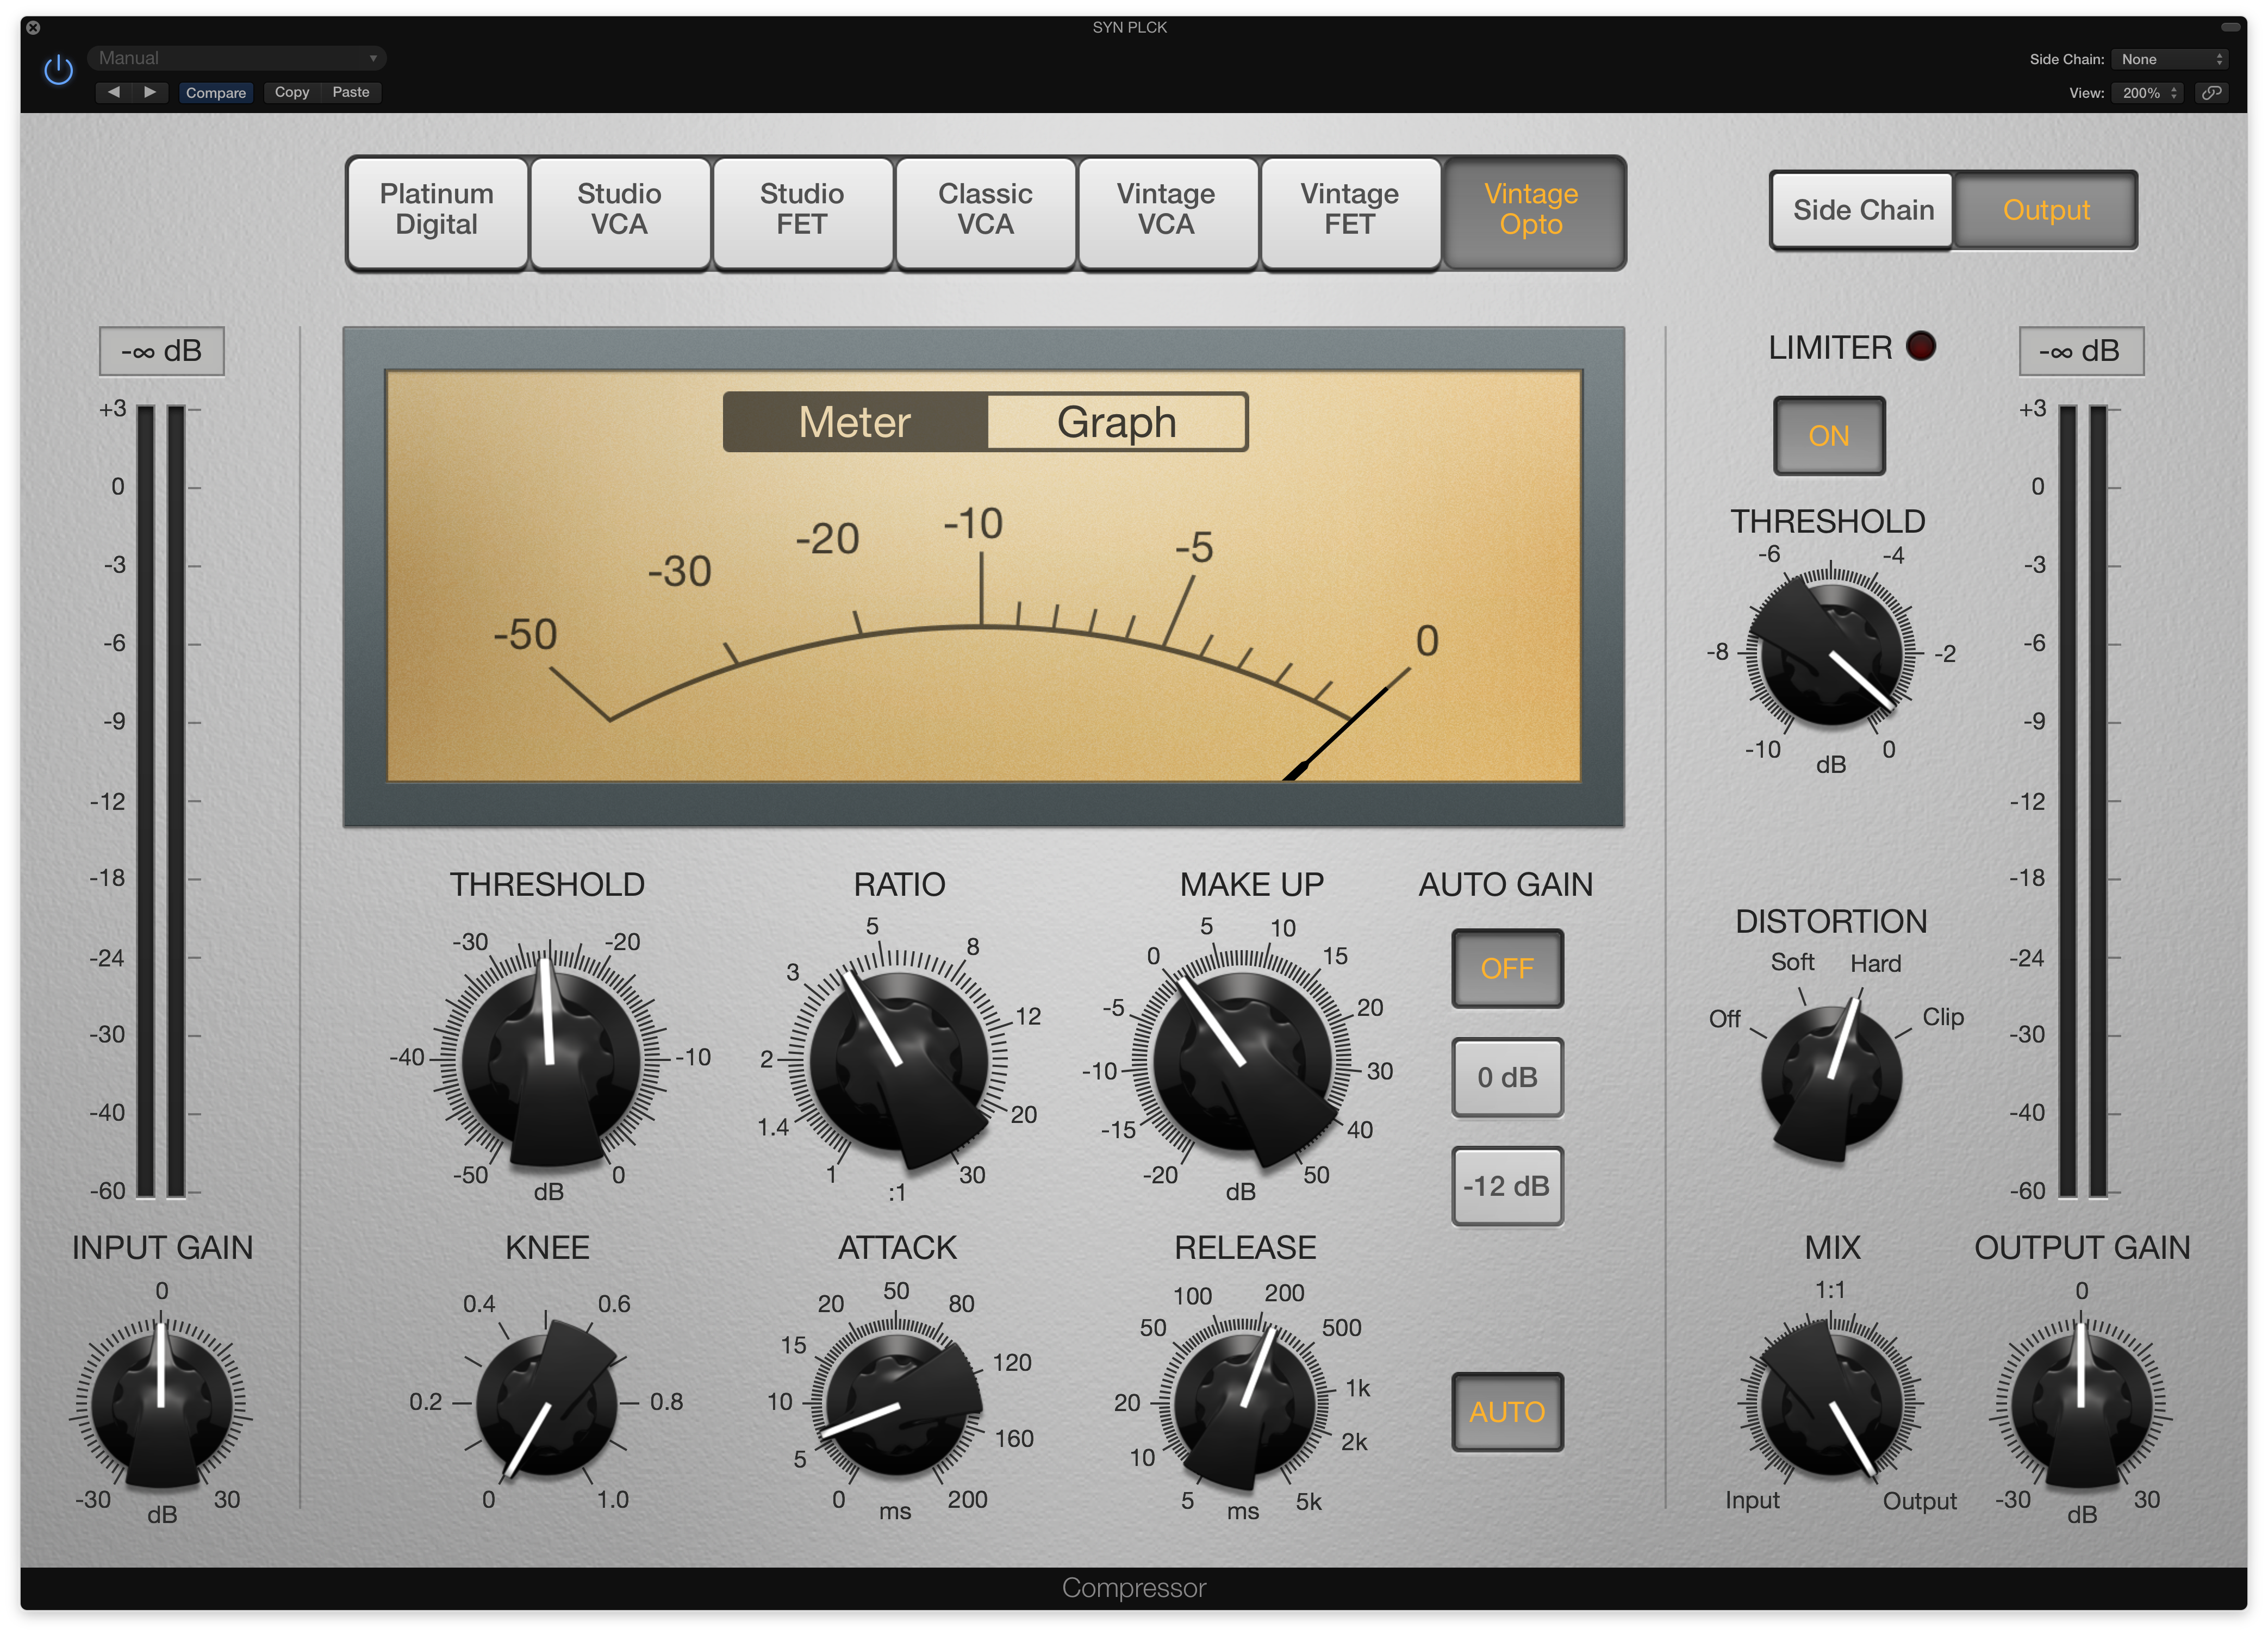2268x1635 pixels.
Task: Toggle the AUTO release button
Action: pyautogui.click(x=1506, y=1412)
